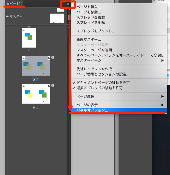Open the Pages panel flyout menu icon
Image resolution: width=170 pixels, height=175 pixels.
point(68,4)
